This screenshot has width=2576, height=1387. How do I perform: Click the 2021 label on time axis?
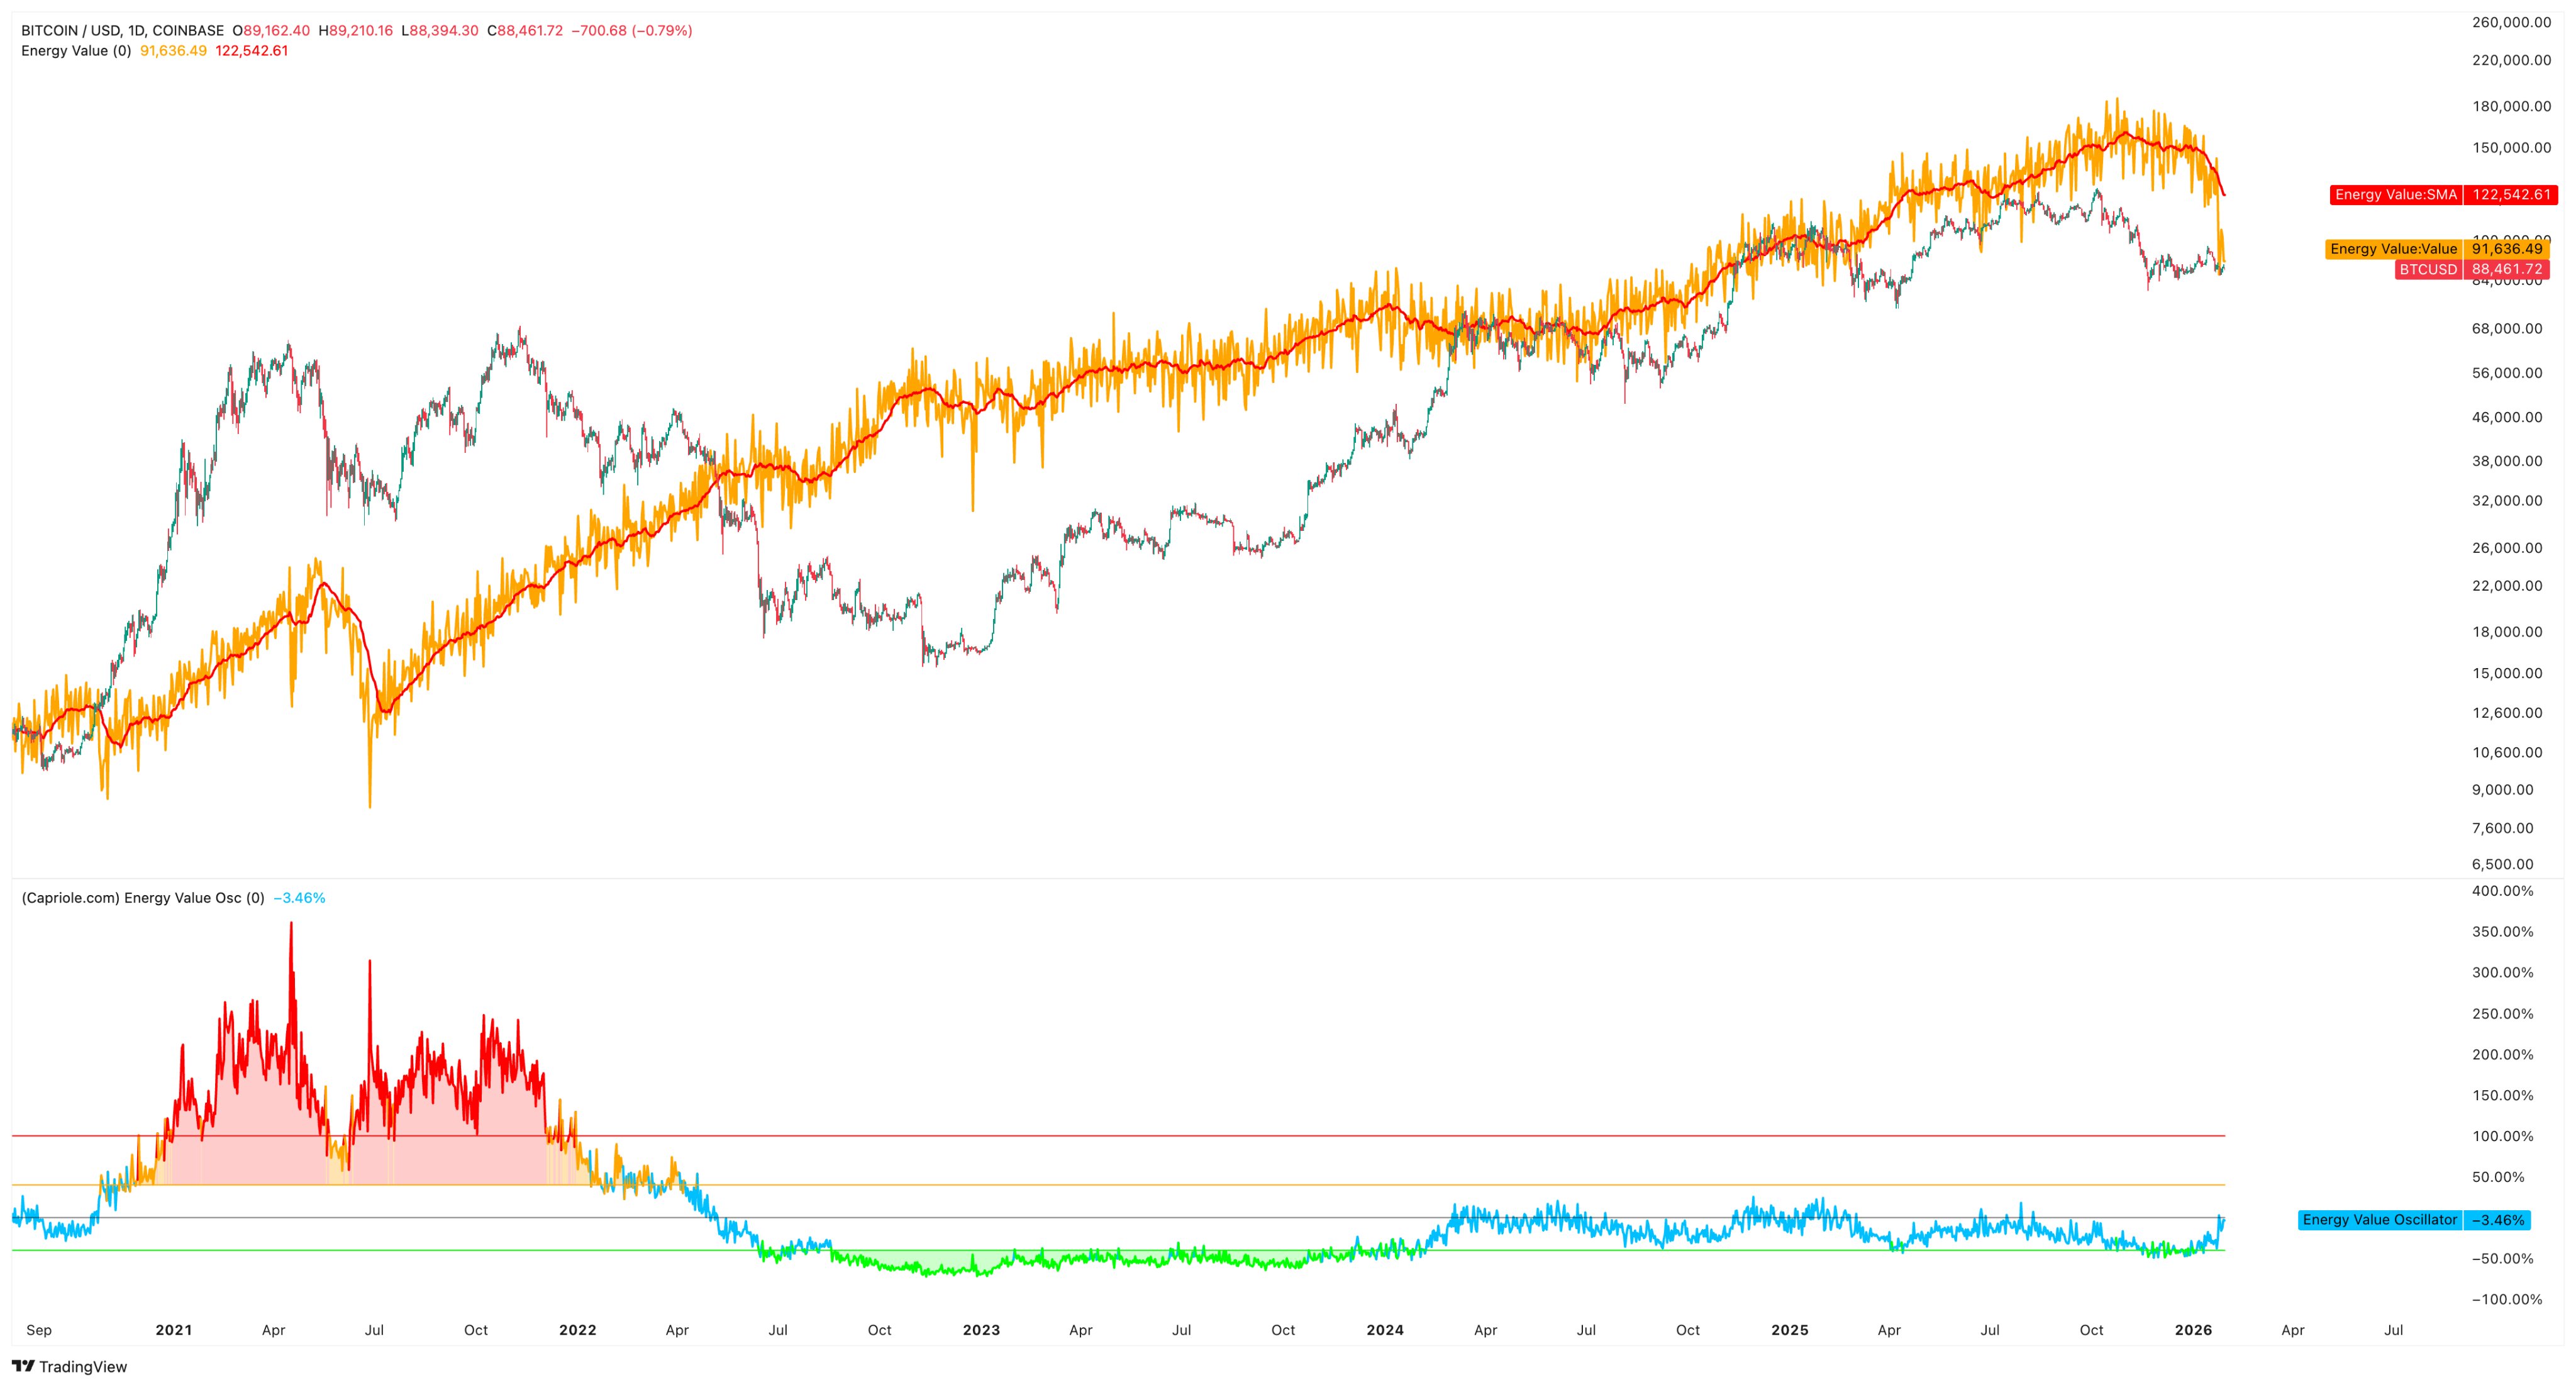tap(173, 1330)
